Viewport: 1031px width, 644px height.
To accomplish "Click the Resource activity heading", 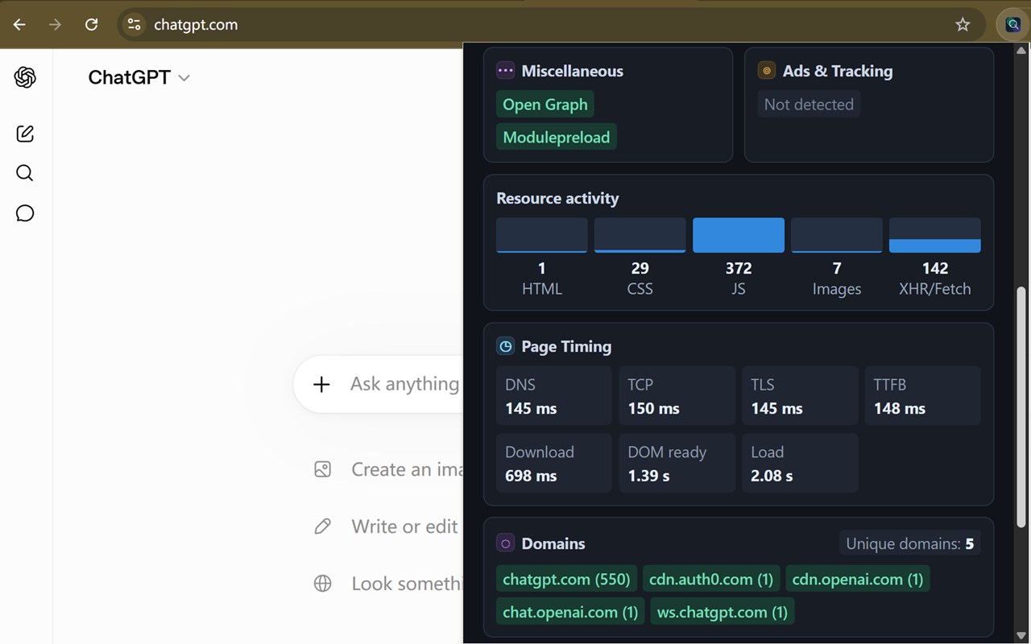I will (557, 198).
